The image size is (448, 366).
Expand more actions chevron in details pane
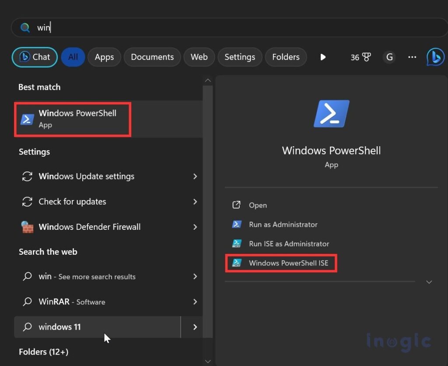tap(429, 282)
